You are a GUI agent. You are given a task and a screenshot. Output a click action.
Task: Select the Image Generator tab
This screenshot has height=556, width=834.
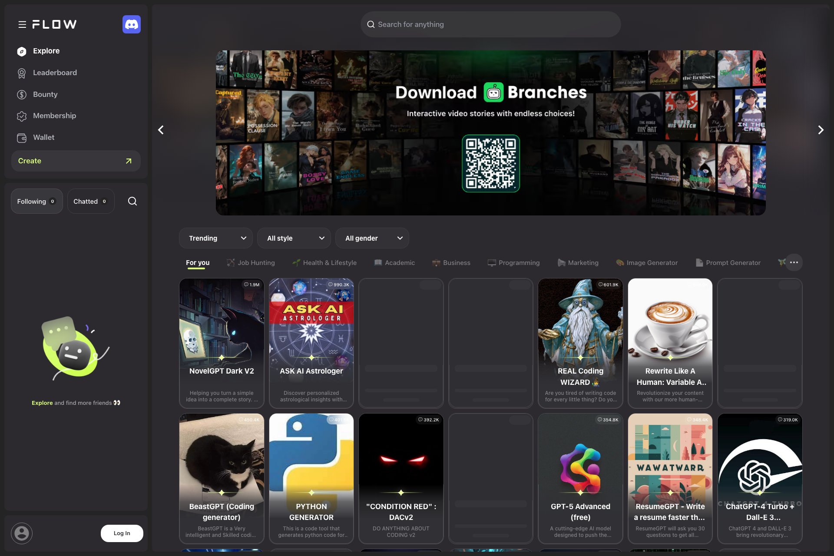(647, 263)
